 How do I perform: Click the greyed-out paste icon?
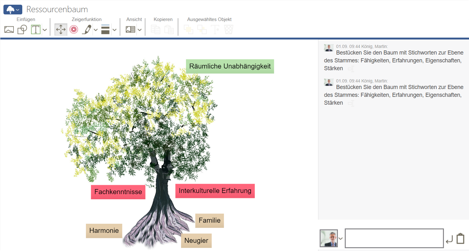coord(169,30)
